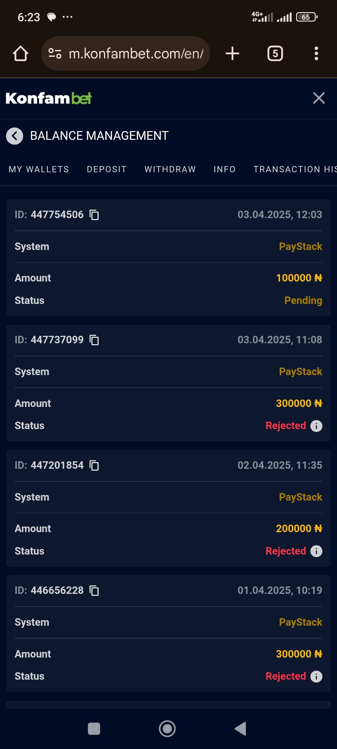This screenshot has height=749, width=337.
Task: Tap the Konfambet logo
Action: pos(49,98)
